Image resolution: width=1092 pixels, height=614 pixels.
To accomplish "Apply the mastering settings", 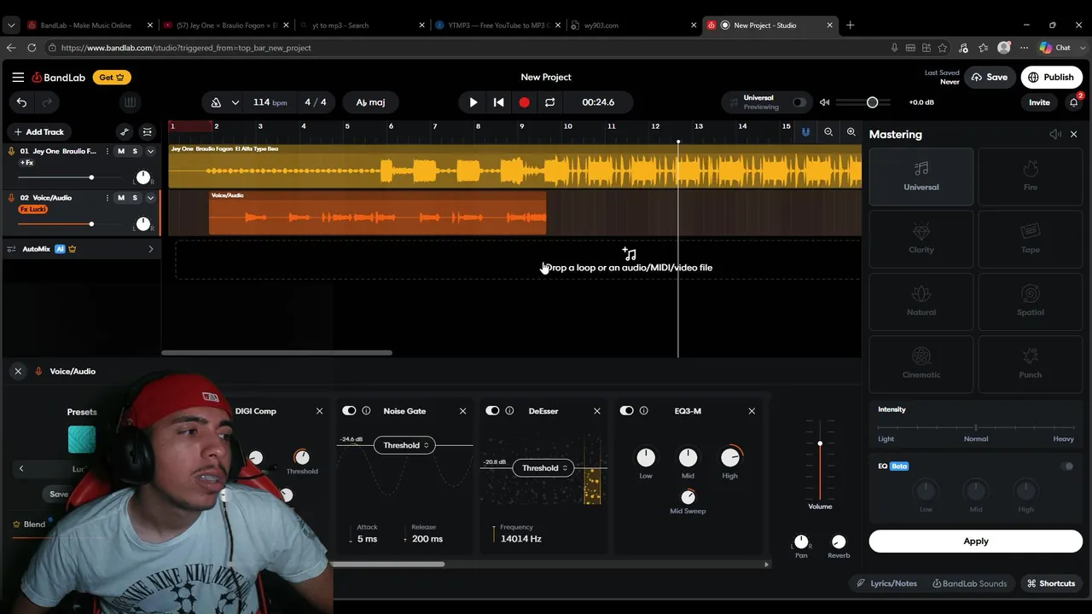I will pos(976,542).
